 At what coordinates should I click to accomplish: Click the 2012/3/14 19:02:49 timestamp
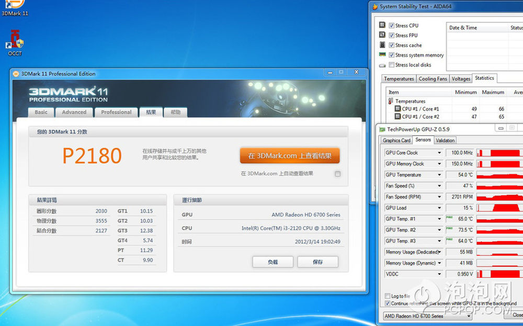(x=317, y=242)
